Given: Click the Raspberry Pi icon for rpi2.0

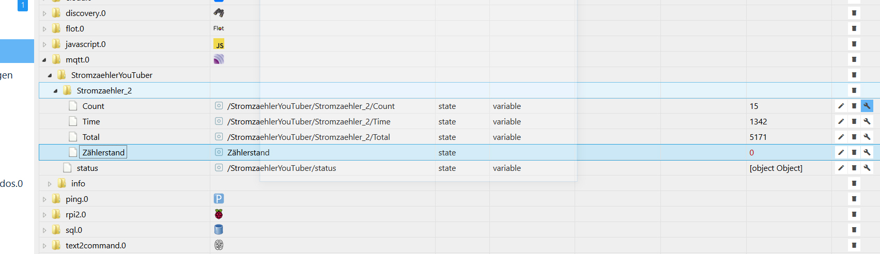Looking at the screenshot, I should click(219, 214).
